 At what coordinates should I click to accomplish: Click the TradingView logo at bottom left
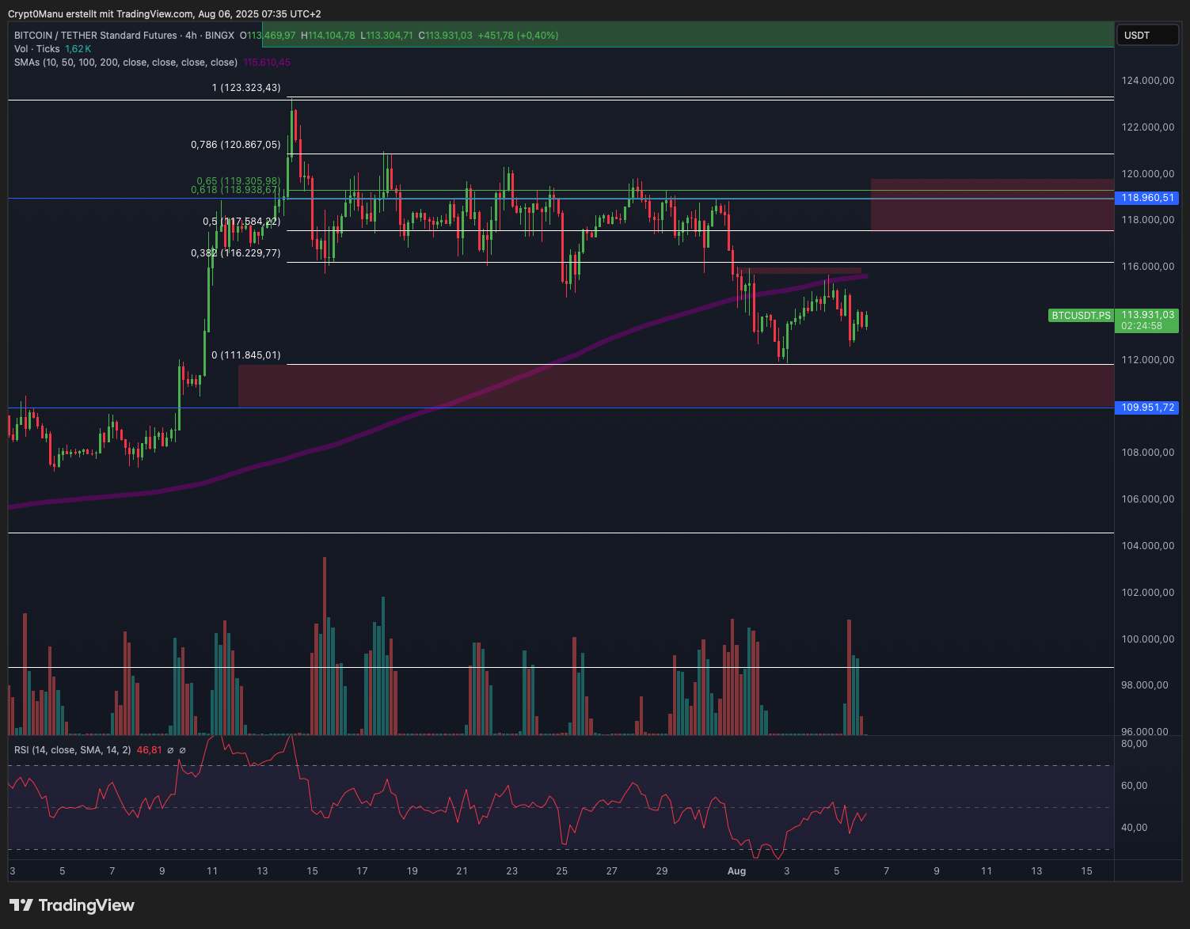click(72, 905)
